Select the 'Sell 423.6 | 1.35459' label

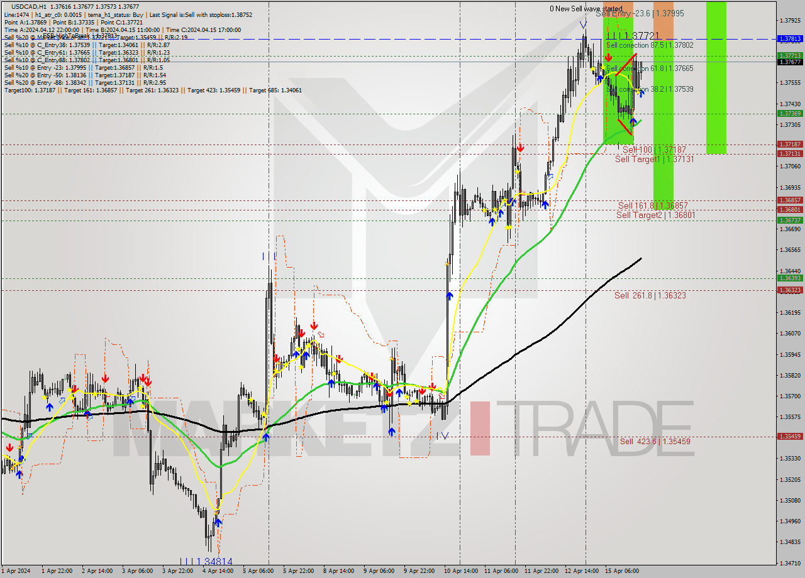(x=655, y=442)
